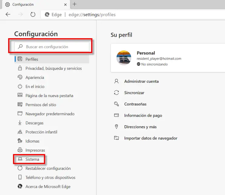Open Administrar cuenta option
The image size is (225, 195).
tap(141, 81)
